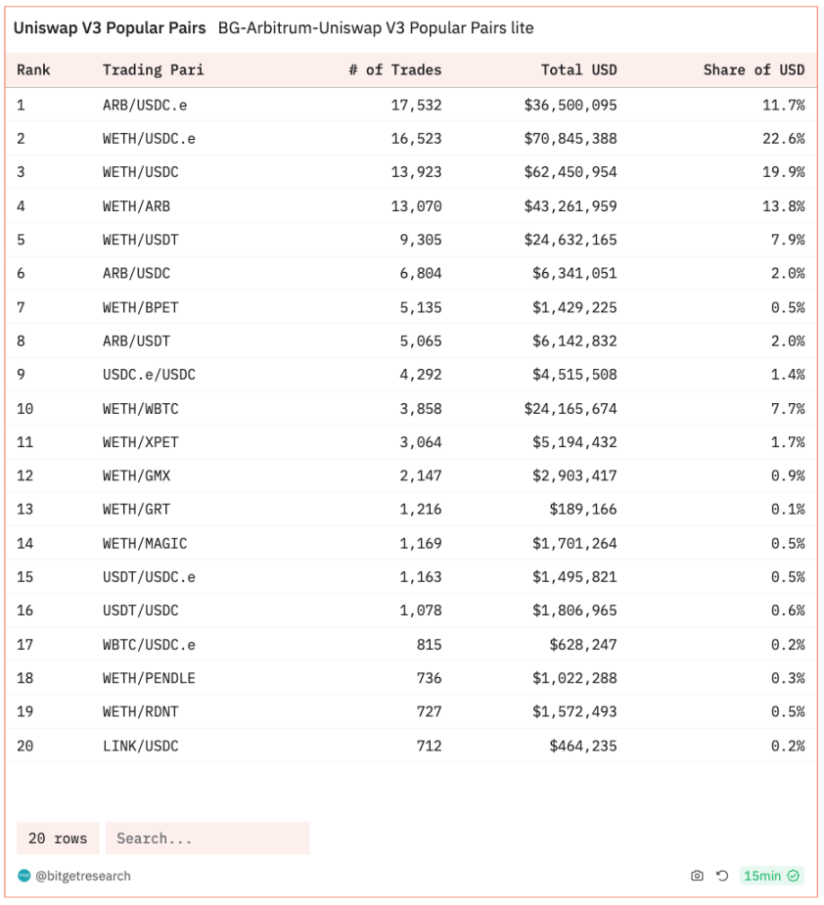824x905 pixels.
Task: Select the WETH/PENDLE pair cell
Action: tap(149, 678)
